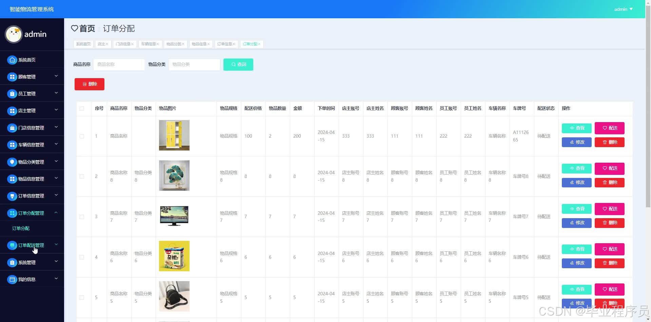Focus the 商品名称 search input
651x322 pixels.
pos(119,64)
